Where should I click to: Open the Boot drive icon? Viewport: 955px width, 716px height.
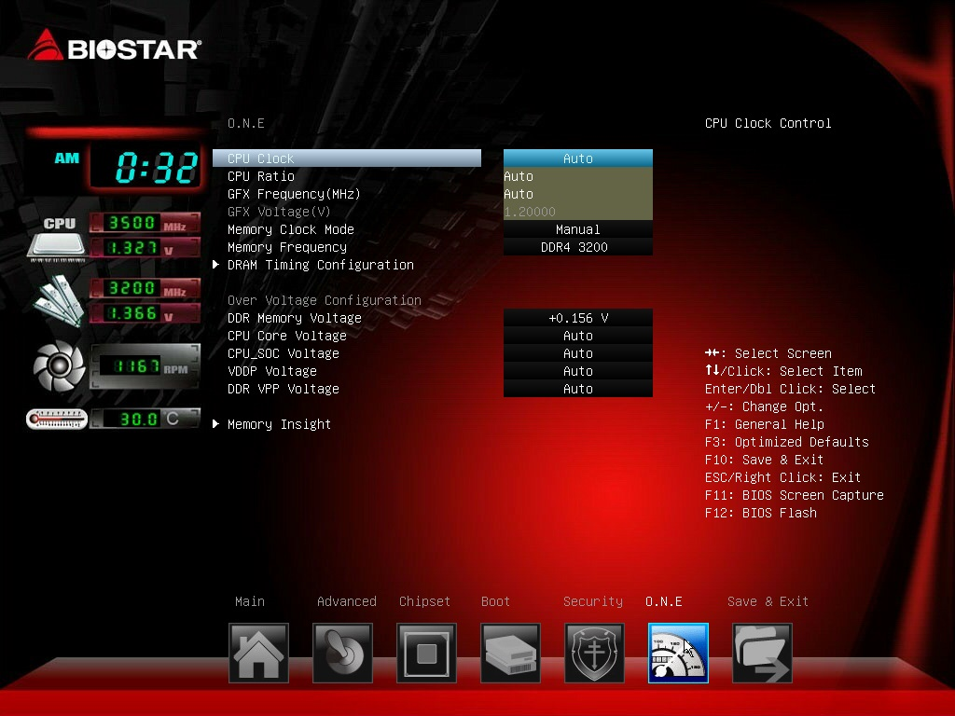510,653
